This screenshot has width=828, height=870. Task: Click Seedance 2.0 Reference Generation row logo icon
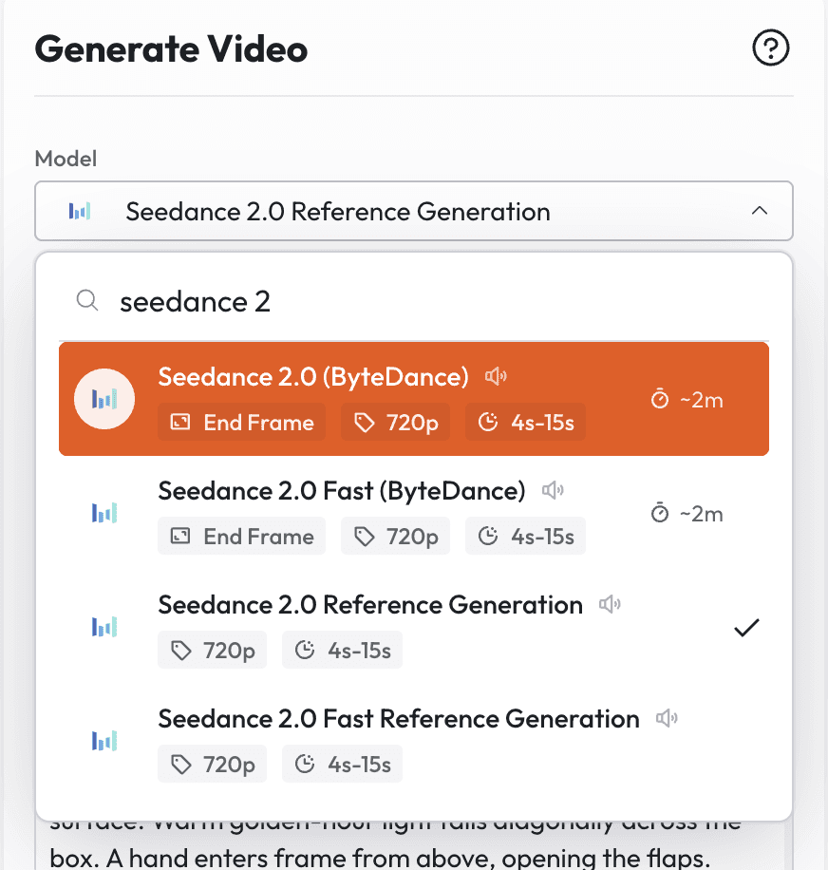point(104,627)
